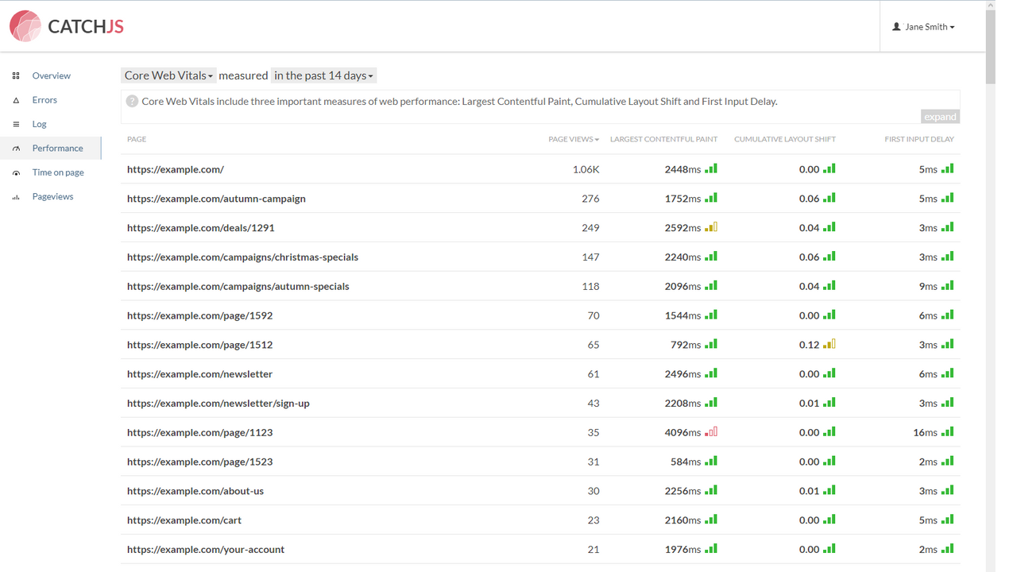Screen dimensions: 1017x572
Task: Select the Log list icon
Action: (x=16, y=123)
